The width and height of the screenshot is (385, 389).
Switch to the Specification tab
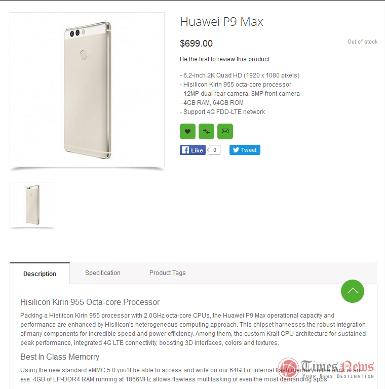[103, 273]
